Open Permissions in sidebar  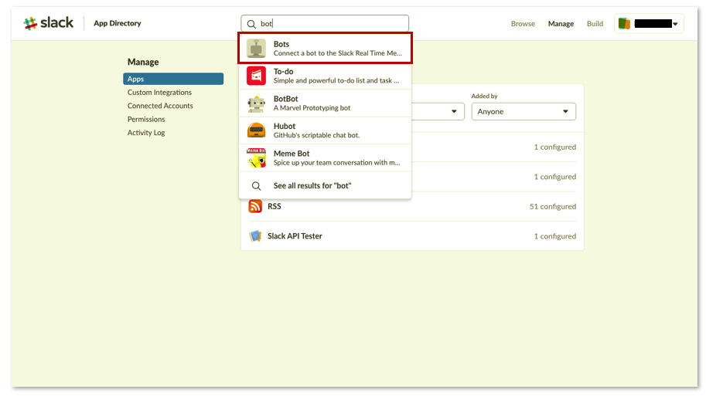[x=146, y=119]
